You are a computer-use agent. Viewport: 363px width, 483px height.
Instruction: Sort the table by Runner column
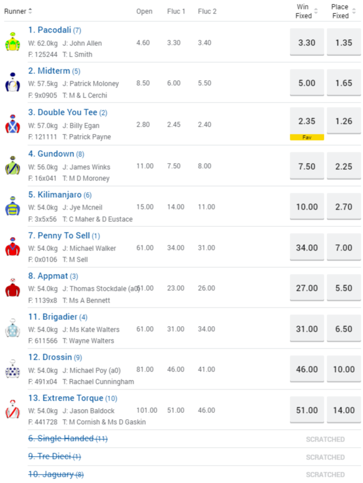[x=18, y=11]
